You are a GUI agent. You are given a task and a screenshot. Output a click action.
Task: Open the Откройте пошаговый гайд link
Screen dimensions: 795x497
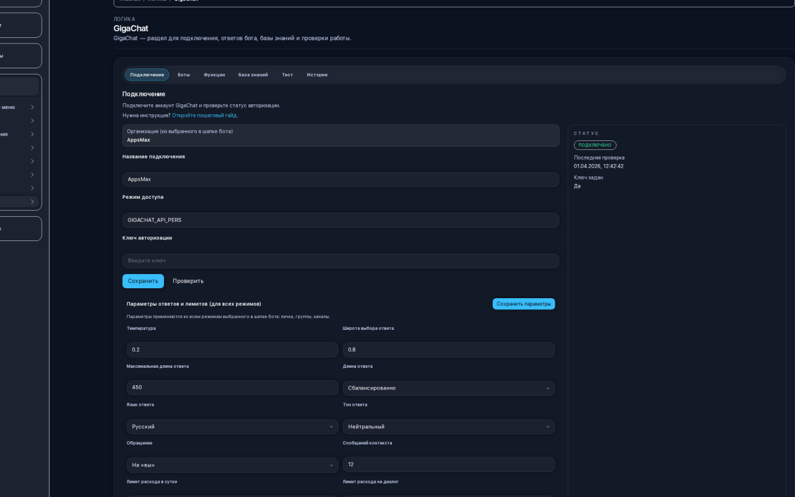pos(204,115)
